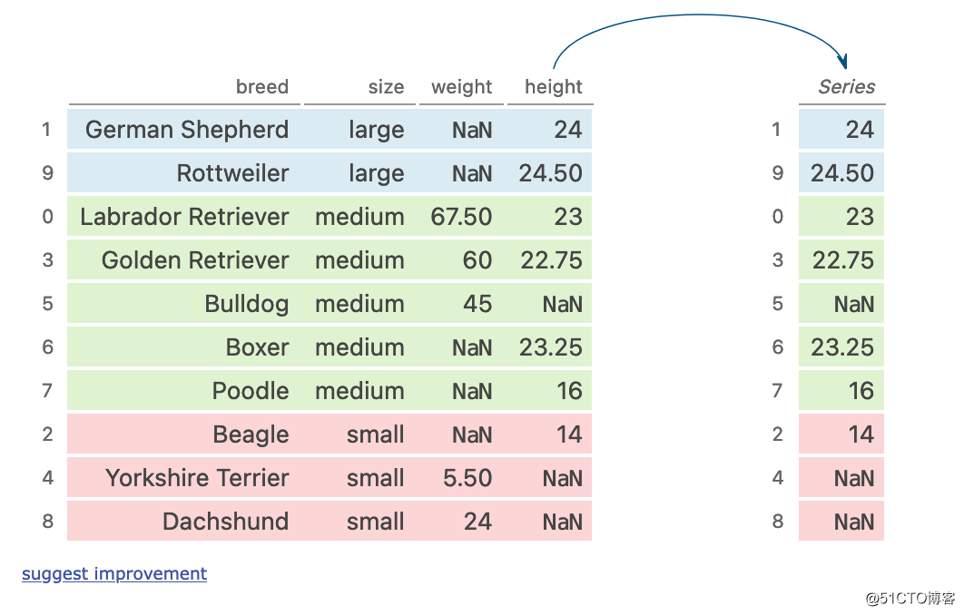Click the Bulldog breed cell
Image resolution: width=964 pixels, height=615 pixels.
[x=246, y=304]
